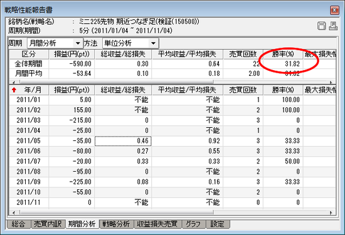The image size is (345, 235).
Task: Select the 2011/11 row
Action: pyautogui.click(x=172, y=202)
